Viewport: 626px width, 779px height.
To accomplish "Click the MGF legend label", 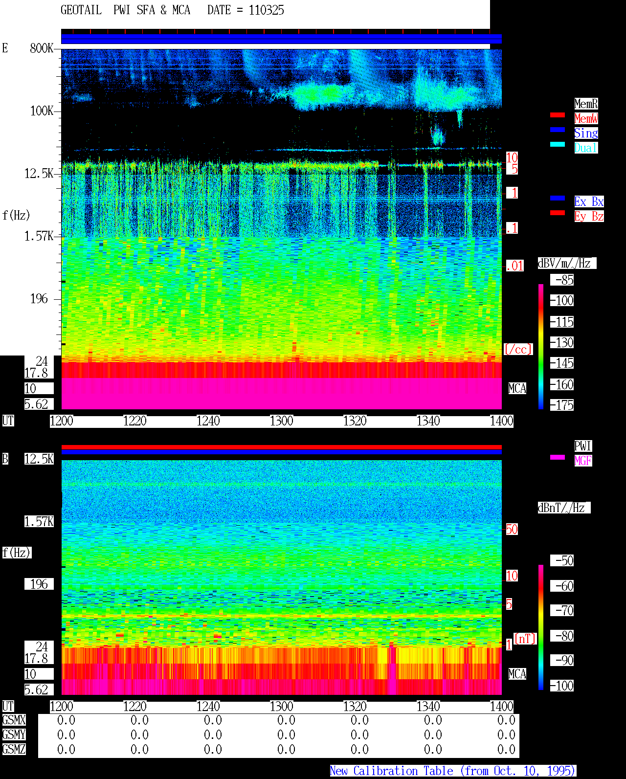I will 583,461.
